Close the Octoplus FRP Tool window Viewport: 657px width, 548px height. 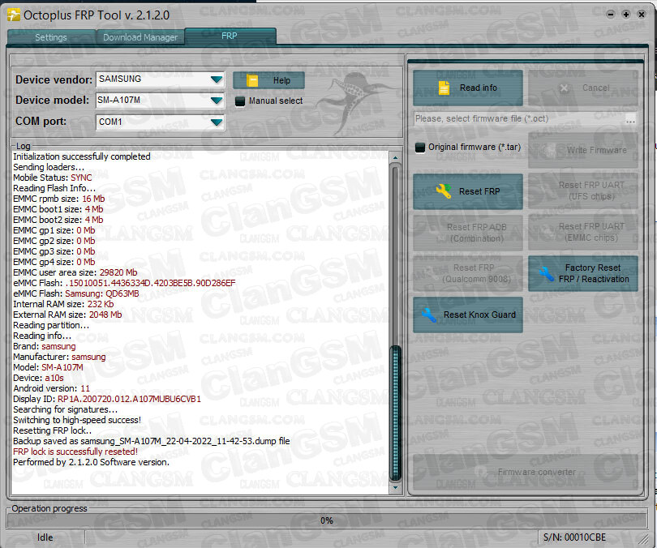click(641, 15)
